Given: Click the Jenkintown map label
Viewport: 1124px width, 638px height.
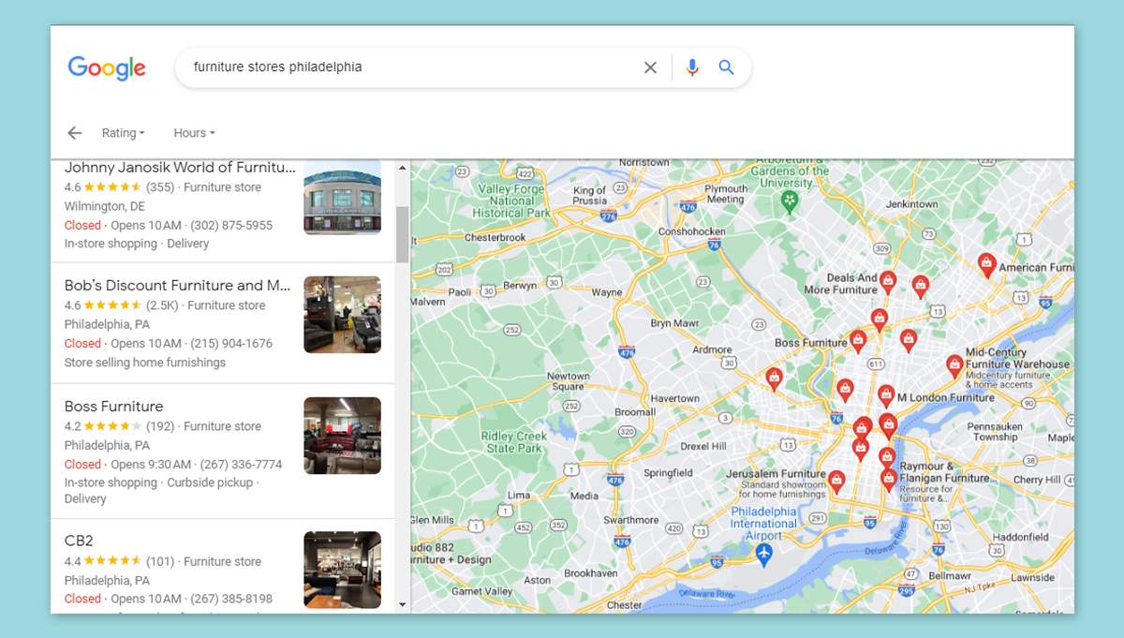Looking at the screenshot, I should tap(911, 204).
